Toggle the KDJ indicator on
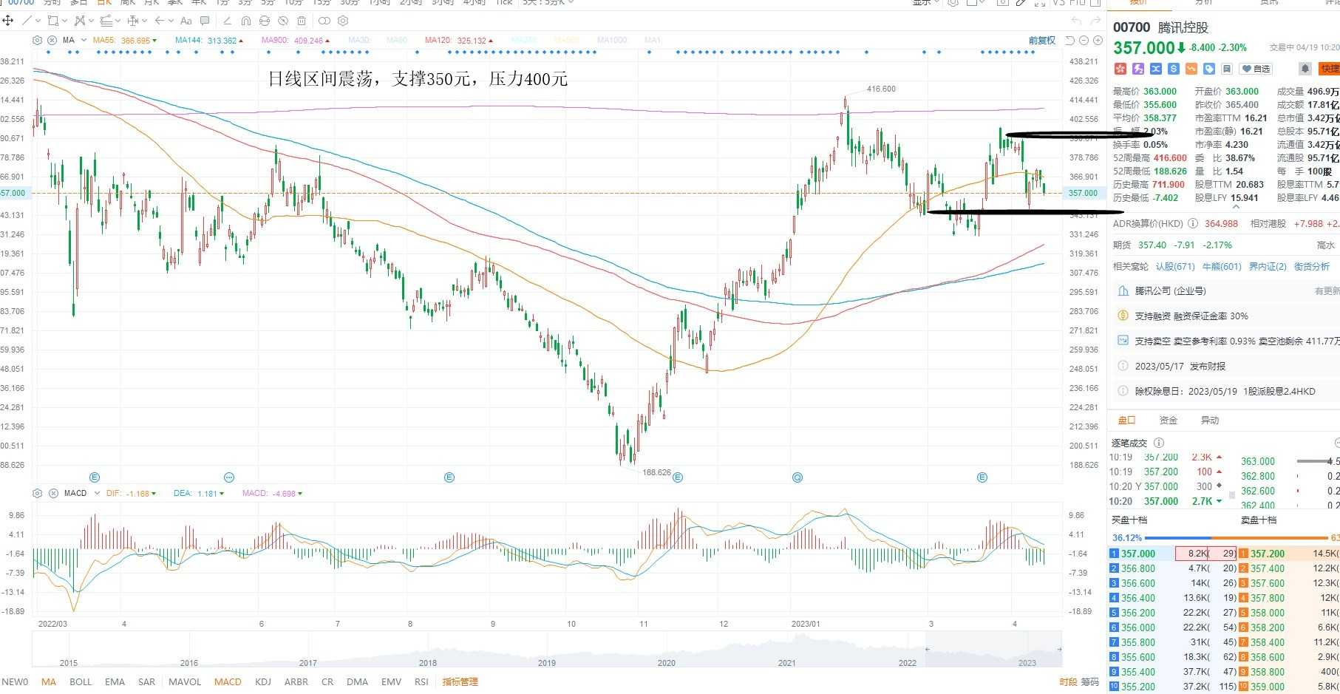1340x694 pixels. pos(262,681)
